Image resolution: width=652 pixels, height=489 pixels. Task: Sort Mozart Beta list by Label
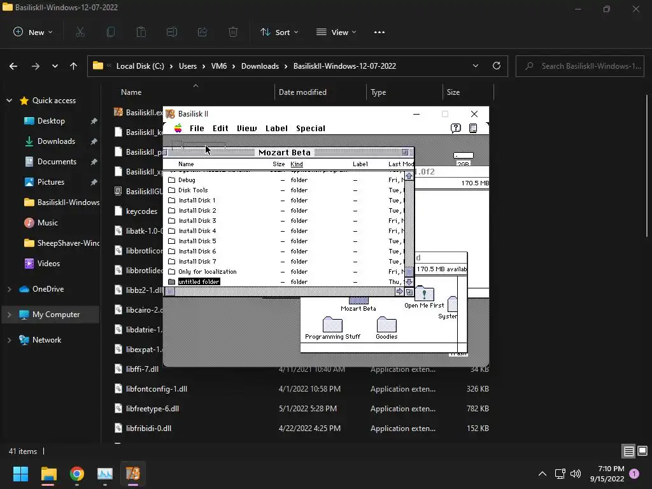[x=360, y=164]
